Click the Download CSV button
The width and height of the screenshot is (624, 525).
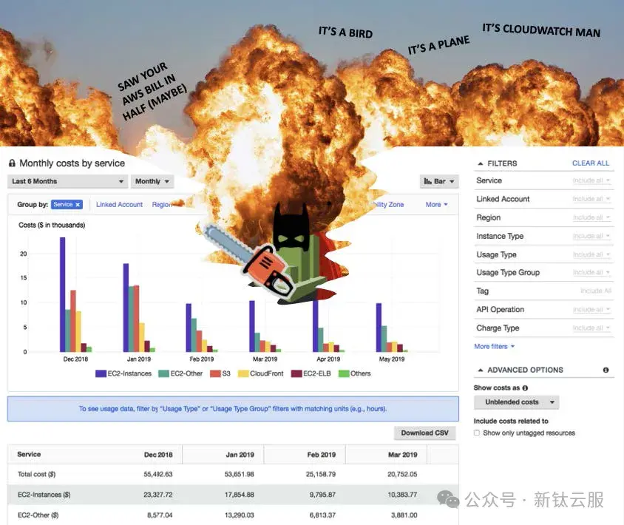424,433
